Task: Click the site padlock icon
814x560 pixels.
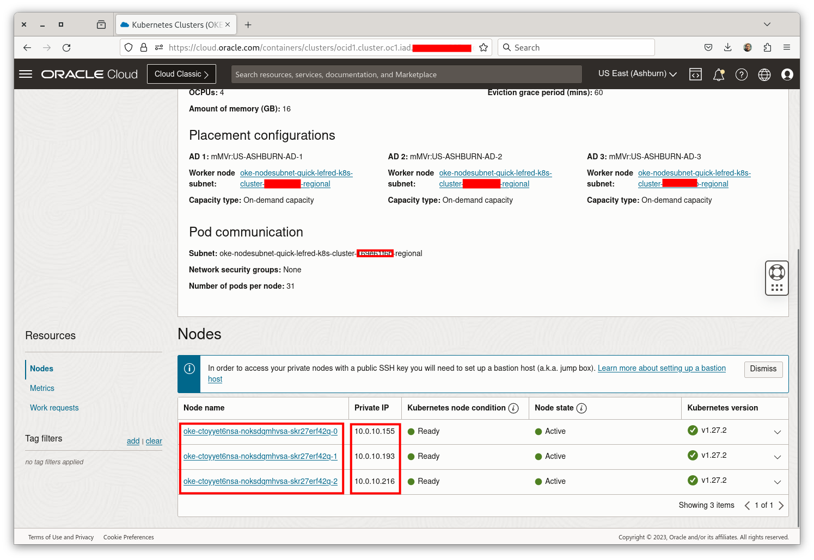Action: click(x=144, y=48)
